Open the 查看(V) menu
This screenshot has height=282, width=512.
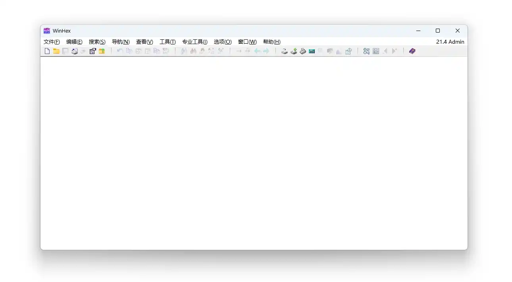144,42
